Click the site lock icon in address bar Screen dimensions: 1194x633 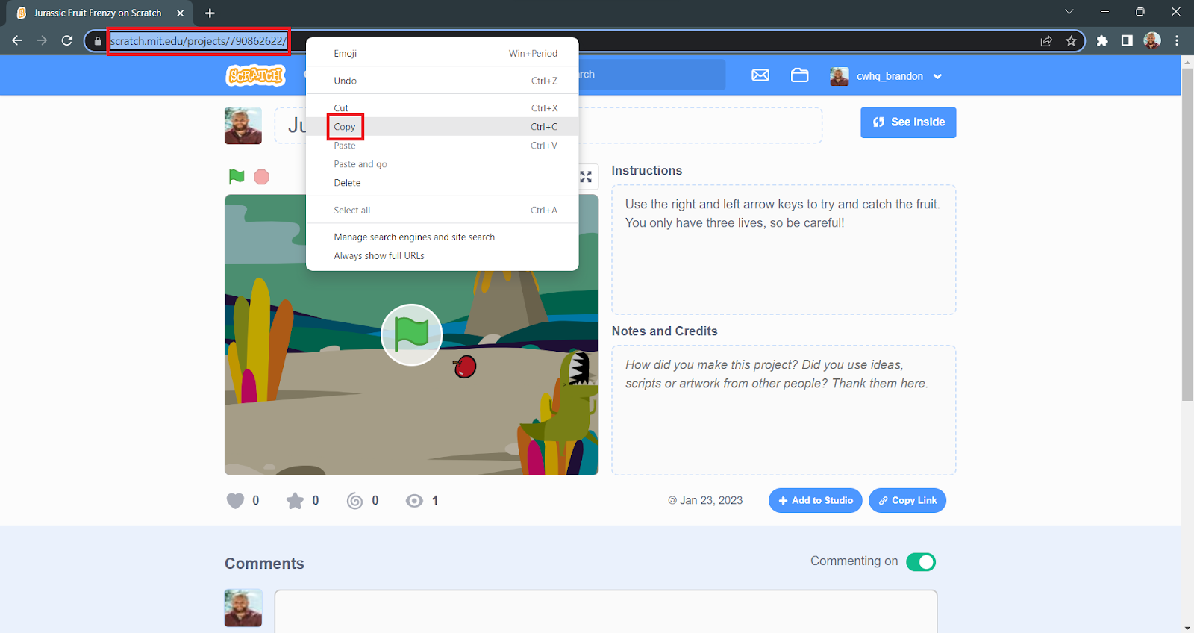pos(98,41)
